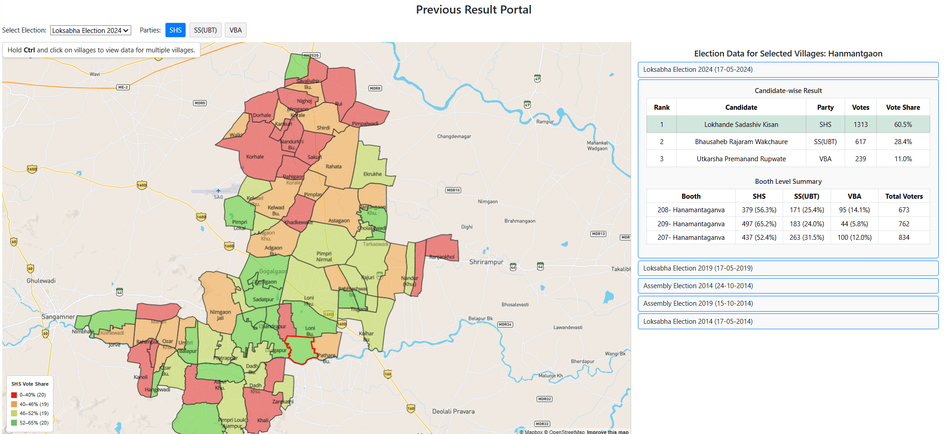Click the OpenStreetMap attribution link
The height and width of the screenshot is (434, 946).
point(566,432)
